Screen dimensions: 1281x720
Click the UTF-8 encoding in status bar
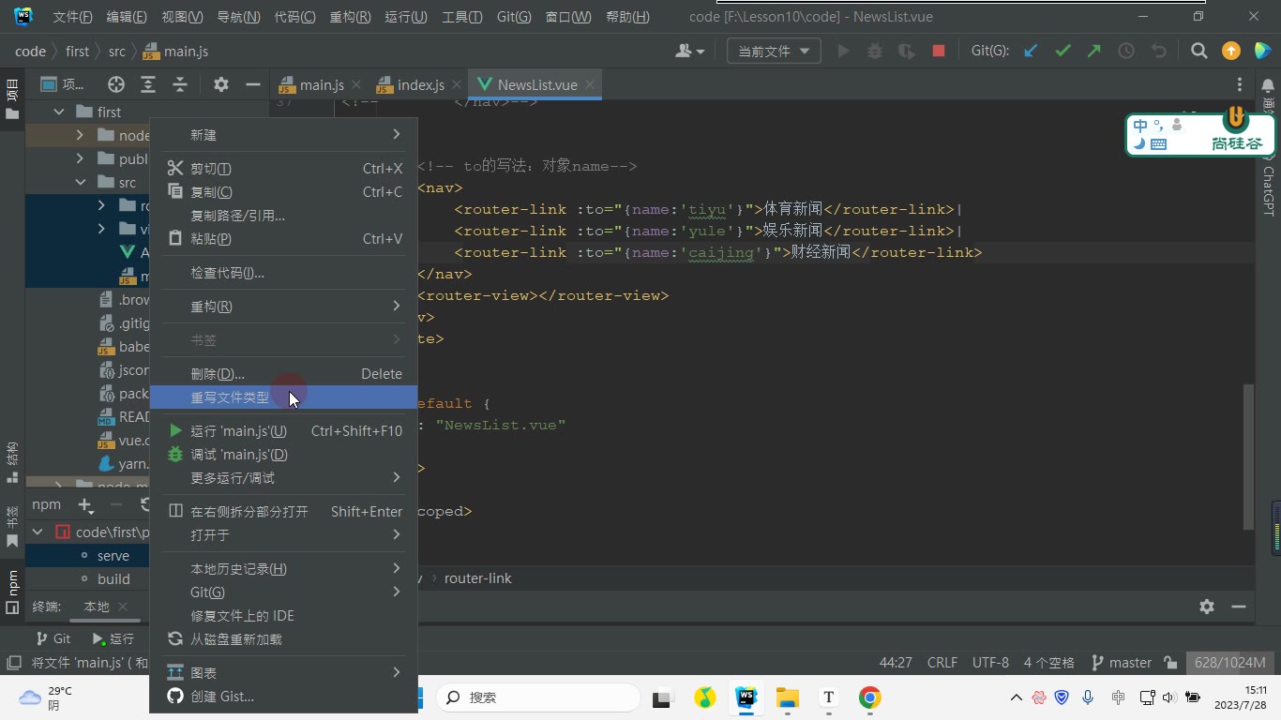pos(990,663)
